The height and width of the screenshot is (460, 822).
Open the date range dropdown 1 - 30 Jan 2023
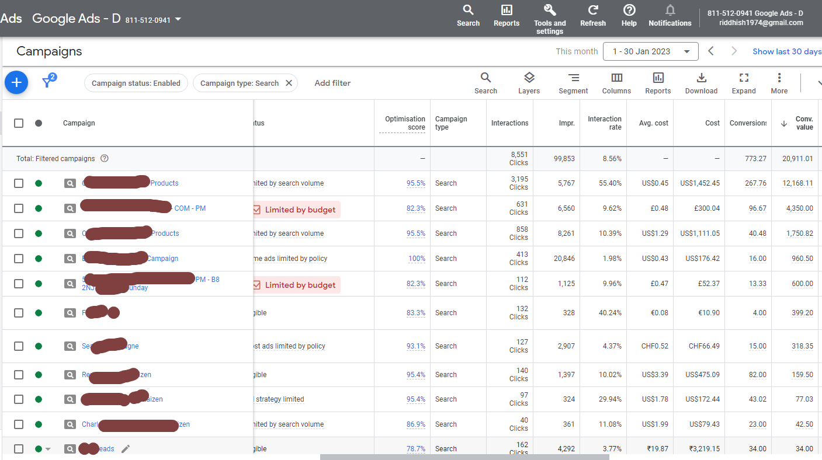(x=650, y=51)
